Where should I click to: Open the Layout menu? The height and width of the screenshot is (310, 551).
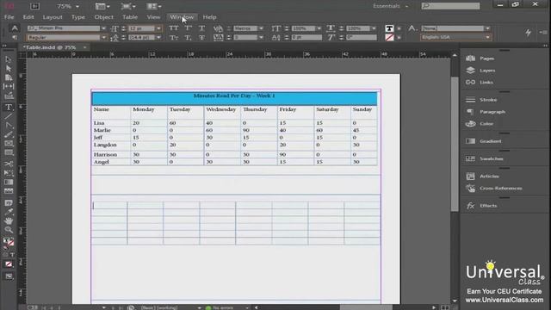(53, 17)
